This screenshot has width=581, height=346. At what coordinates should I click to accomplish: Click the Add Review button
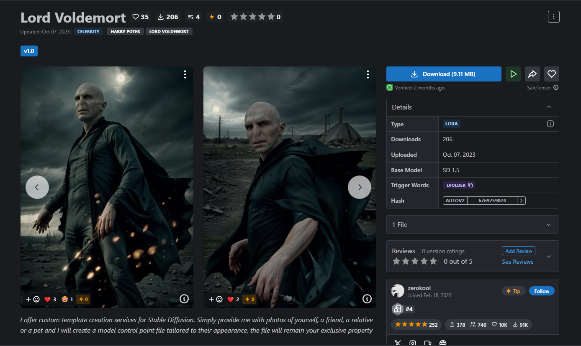pyautogui.click(x=519, y=251)
